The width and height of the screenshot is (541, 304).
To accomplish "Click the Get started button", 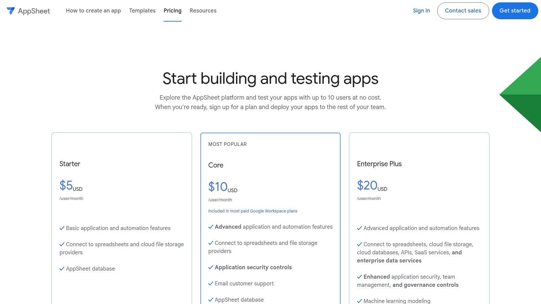I will click(x=515, y=10).
